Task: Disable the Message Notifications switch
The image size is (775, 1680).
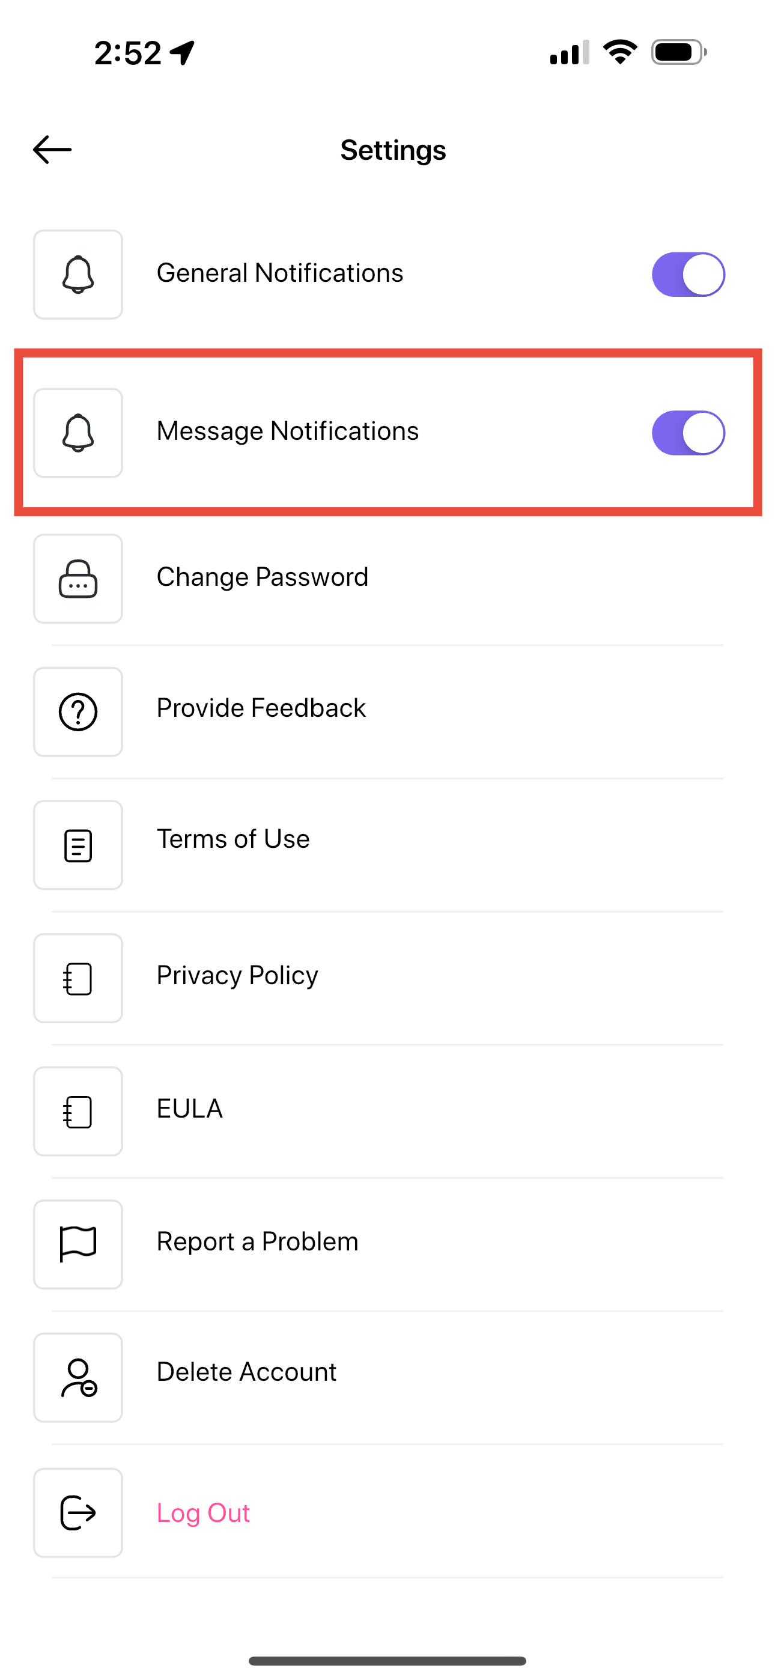Action: (688, 433)
